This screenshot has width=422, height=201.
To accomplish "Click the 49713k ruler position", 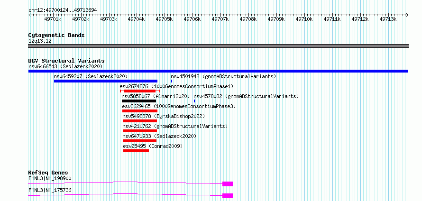I will click(388, 19).
